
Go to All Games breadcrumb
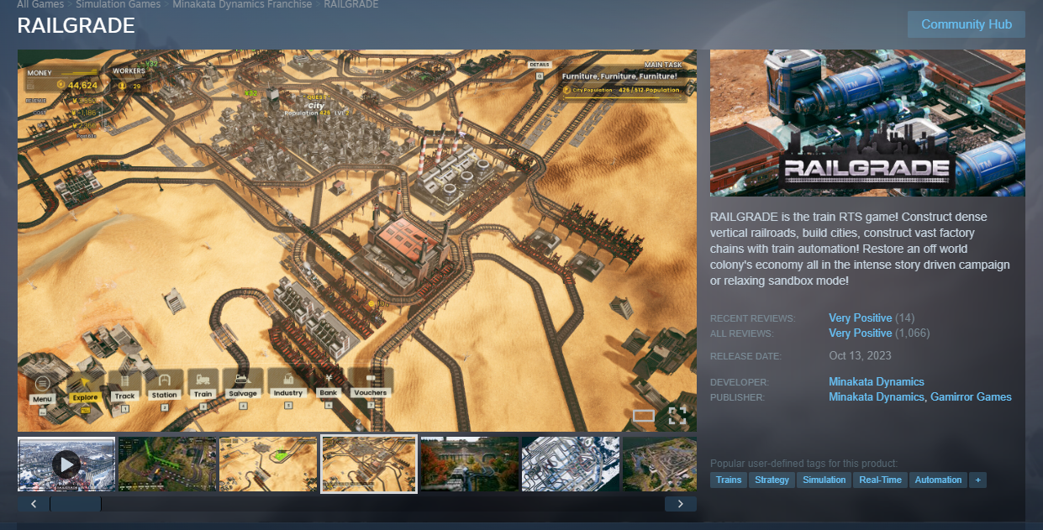tap(40, 4)
